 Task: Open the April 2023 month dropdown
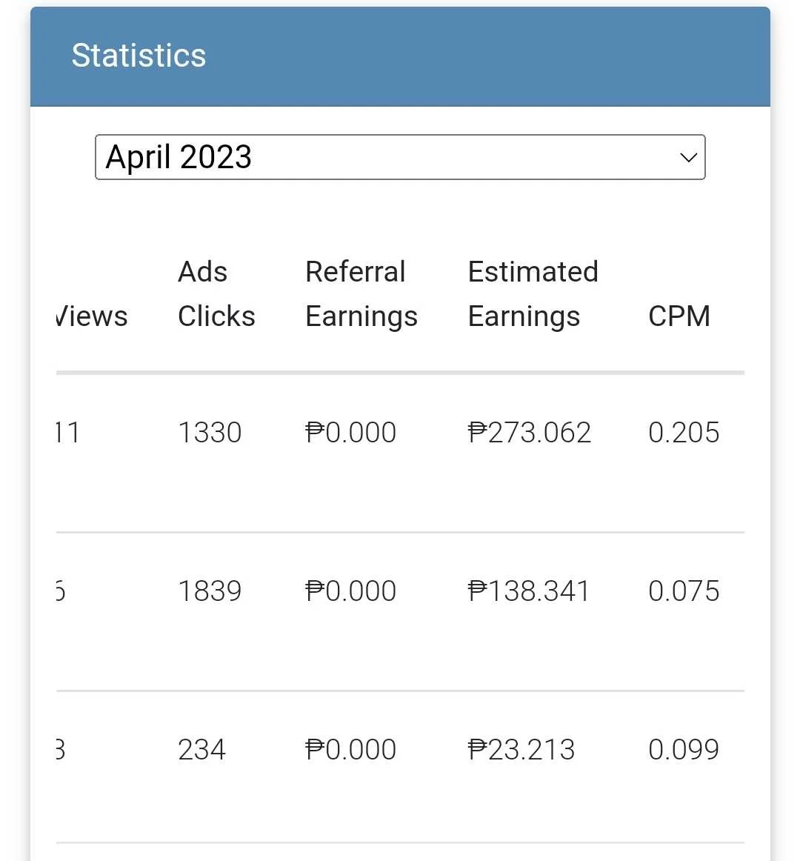[x=400, y=157]
